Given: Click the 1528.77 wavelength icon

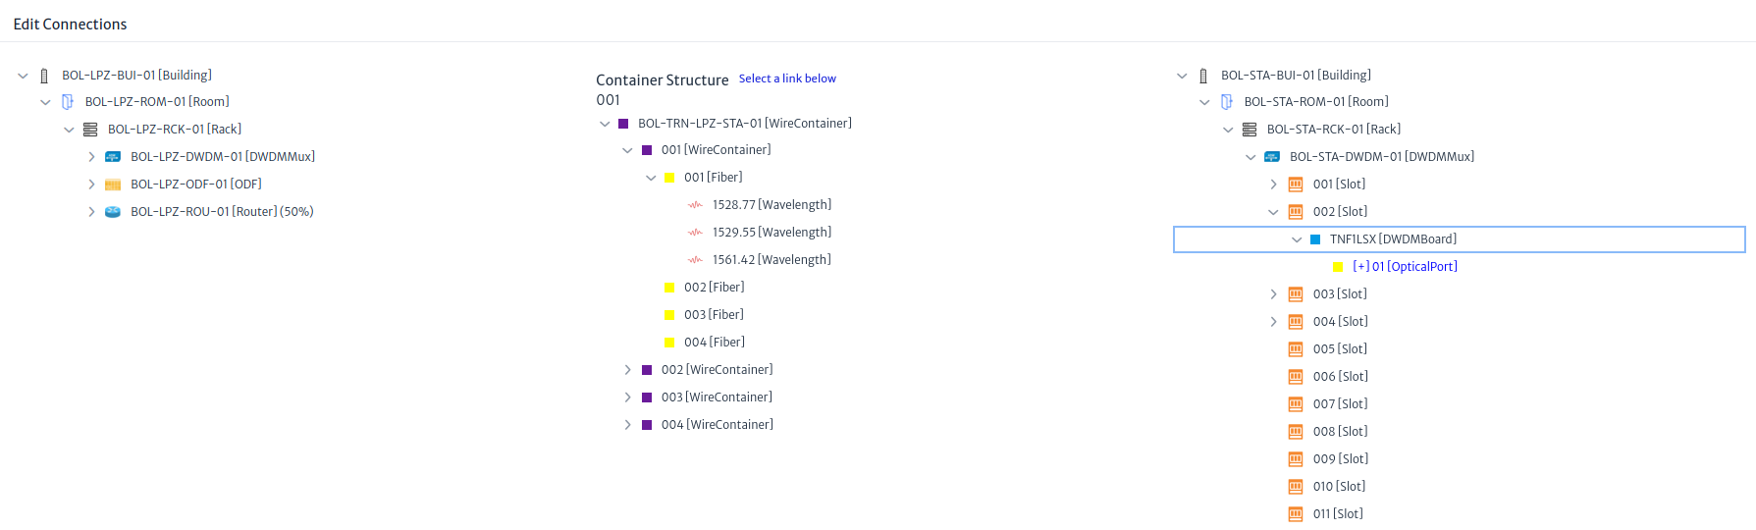Looking at the screenshot, I should click(695, 205).
